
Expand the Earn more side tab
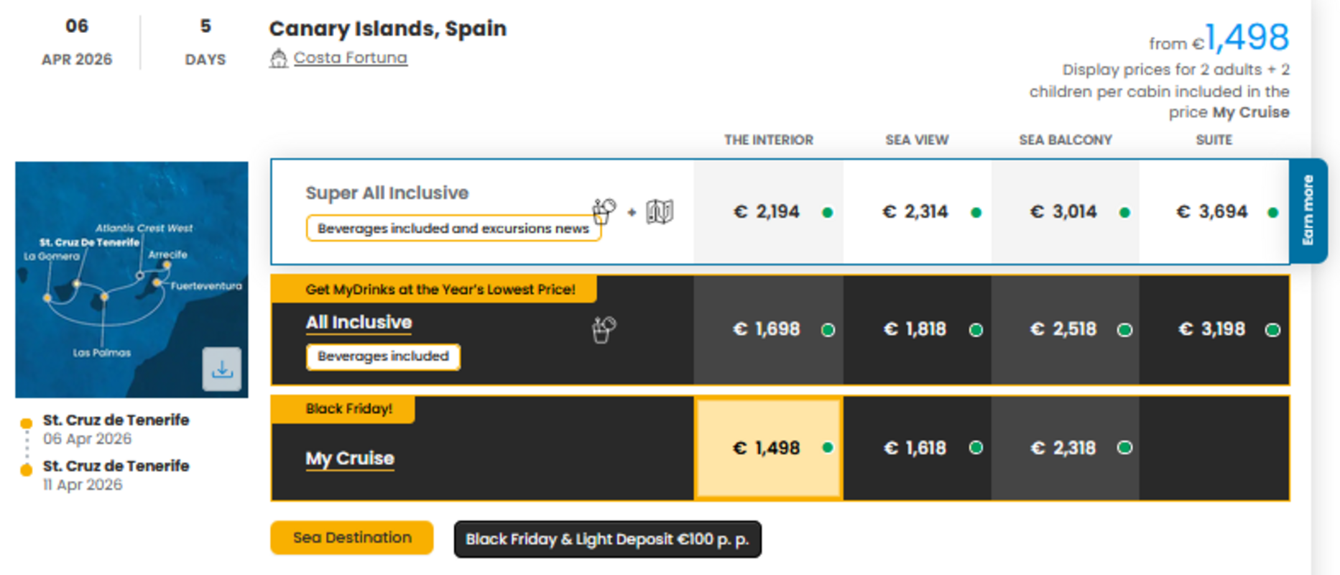click(1308, 211)
